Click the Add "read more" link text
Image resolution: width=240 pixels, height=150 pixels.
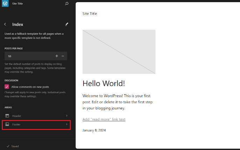[104, 120]
